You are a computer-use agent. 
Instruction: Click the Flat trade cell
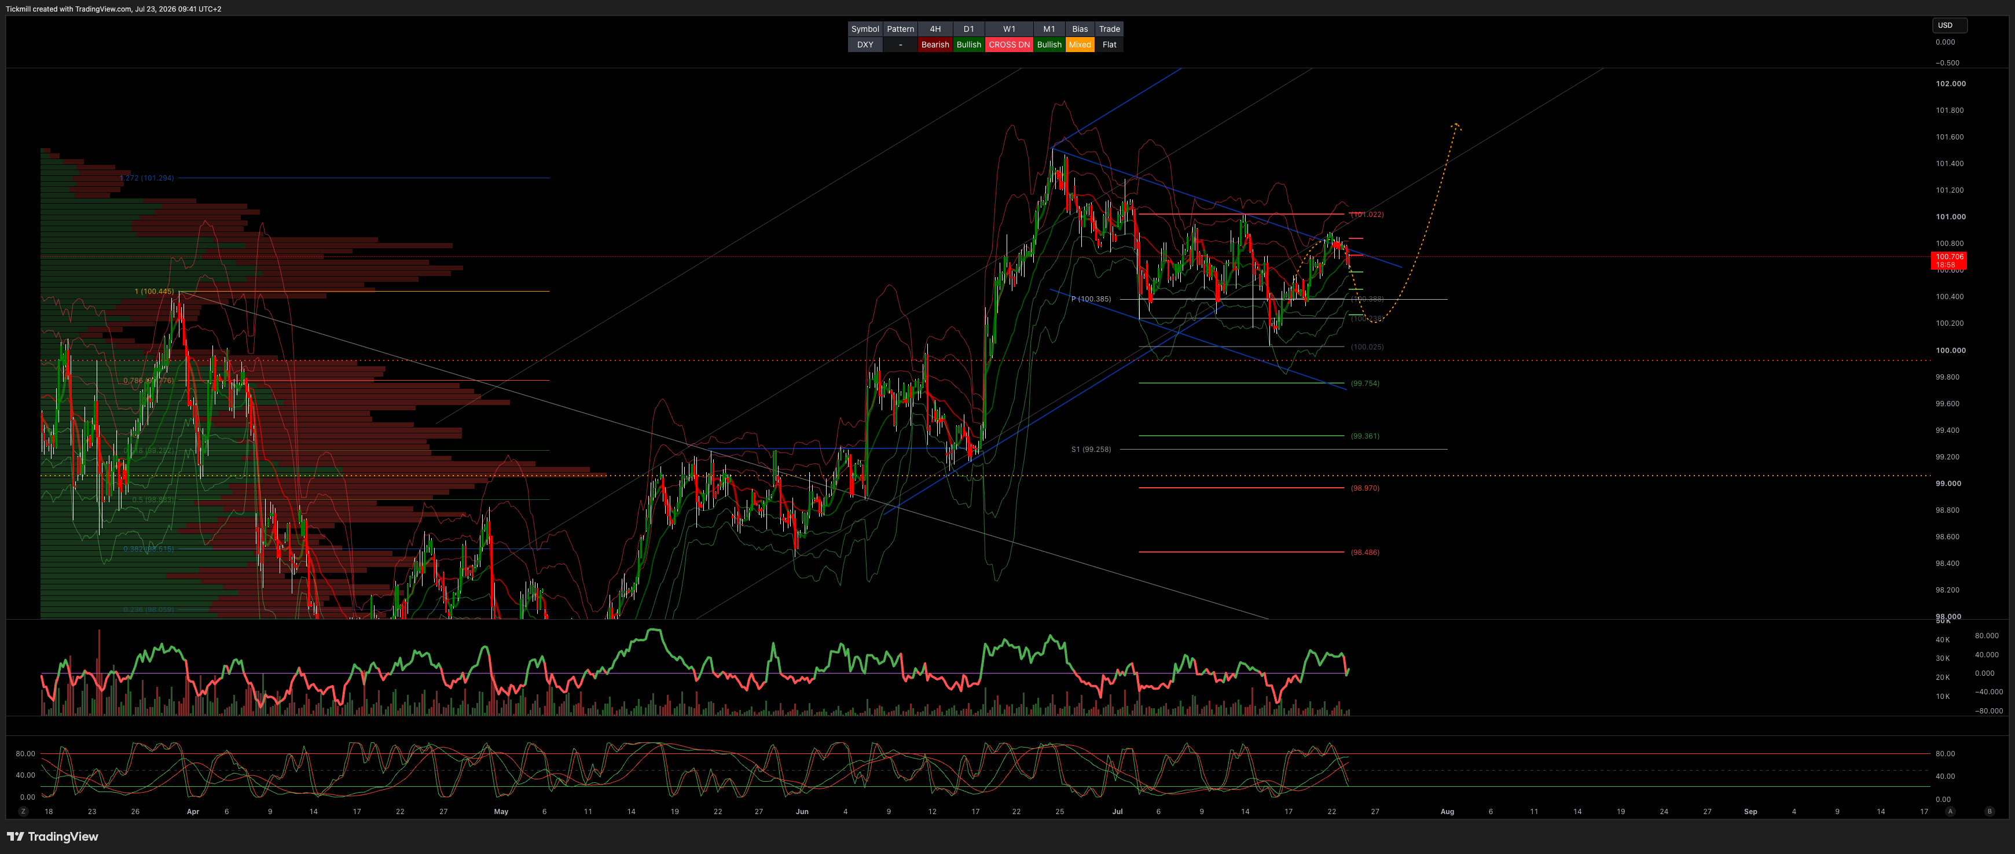tap(1109, 45)
